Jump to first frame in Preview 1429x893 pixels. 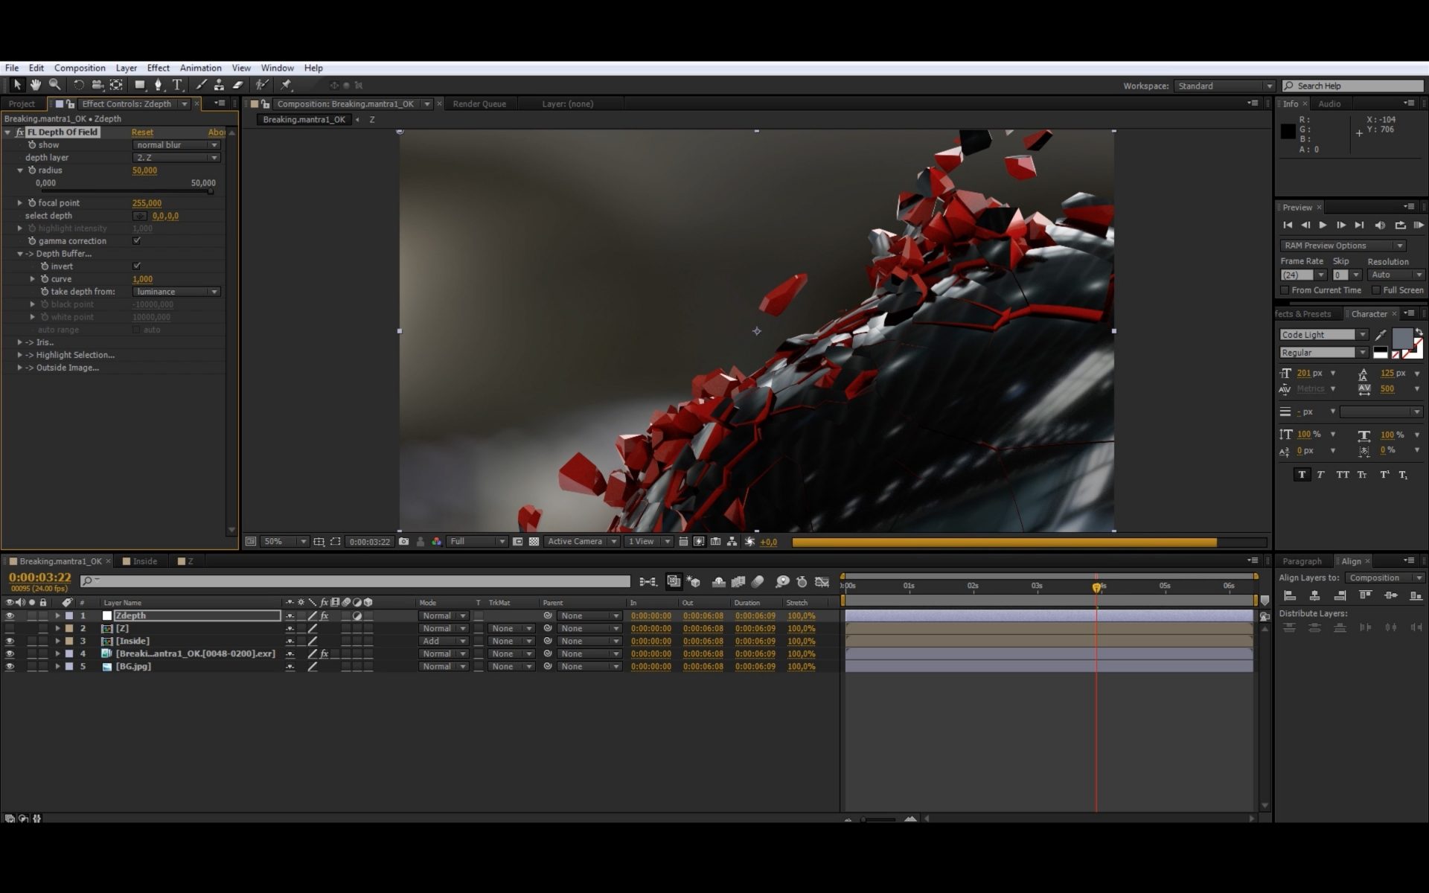1288,225
